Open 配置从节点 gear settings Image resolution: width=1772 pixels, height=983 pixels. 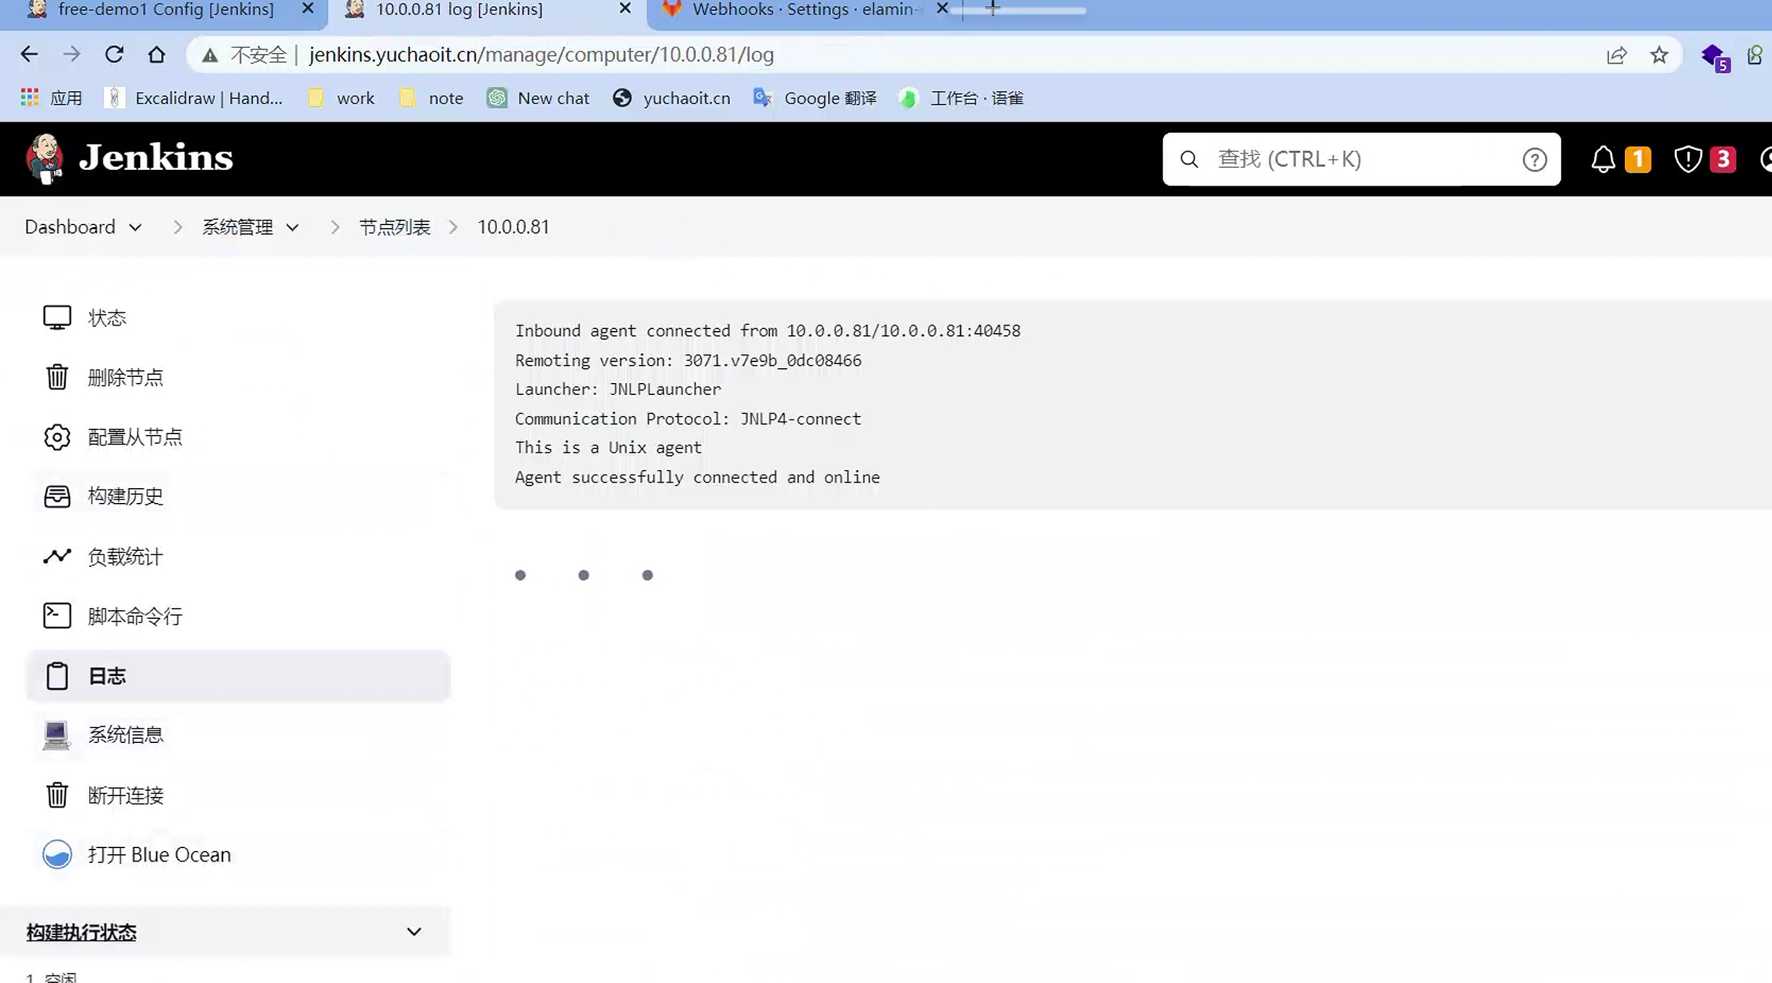pos(57,437)
